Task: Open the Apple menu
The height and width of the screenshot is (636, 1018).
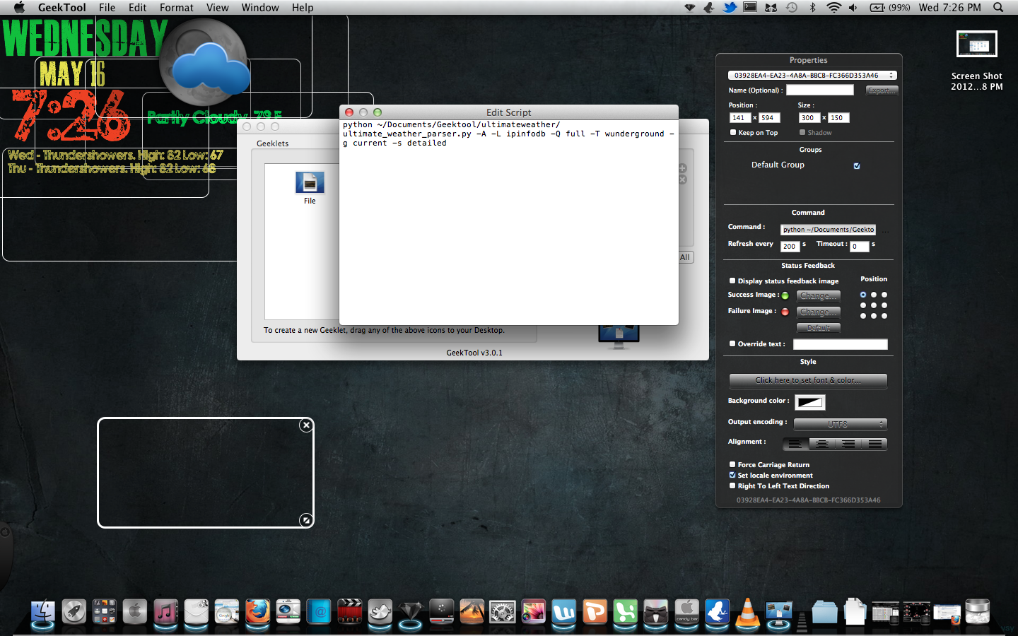Action: click(19, 8)
